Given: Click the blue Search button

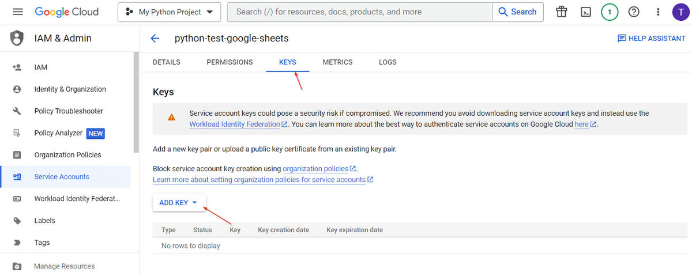Looking at the screenshot, I should [518, 12].
